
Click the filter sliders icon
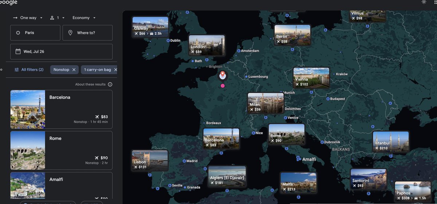pyautogui.click(x=16, y=69)
